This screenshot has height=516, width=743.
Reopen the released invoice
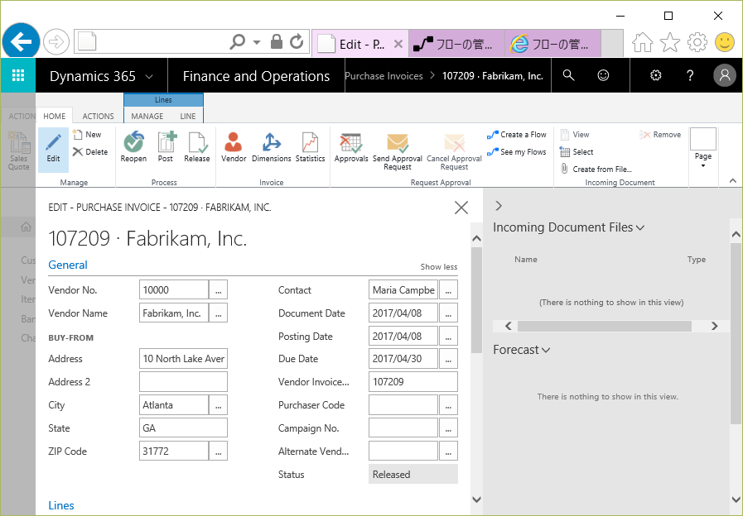133,147
